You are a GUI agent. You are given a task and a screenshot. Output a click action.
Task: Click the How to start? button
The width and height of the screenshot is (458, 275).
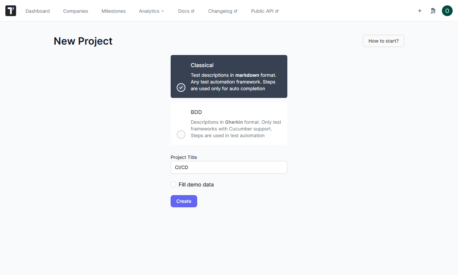click(384, 41)
